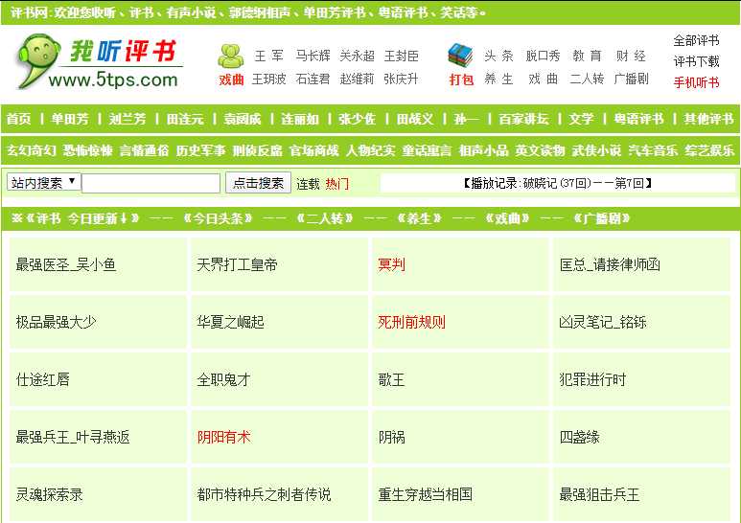This screenshot has height=523, width=741.
Task: Open 单田芳 navigation item
Action: click(x=69, y=119)
